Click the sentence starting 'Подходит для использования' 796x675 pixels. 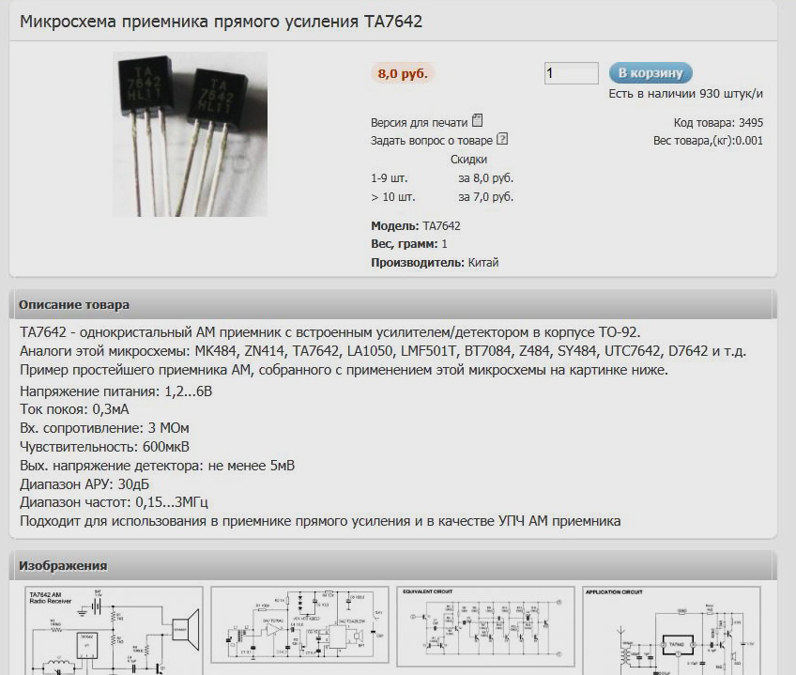(320, 521)
